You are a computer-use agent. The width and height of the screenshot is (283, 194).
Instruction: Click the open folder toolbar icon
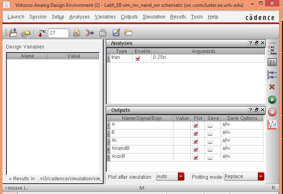[128, 32]
